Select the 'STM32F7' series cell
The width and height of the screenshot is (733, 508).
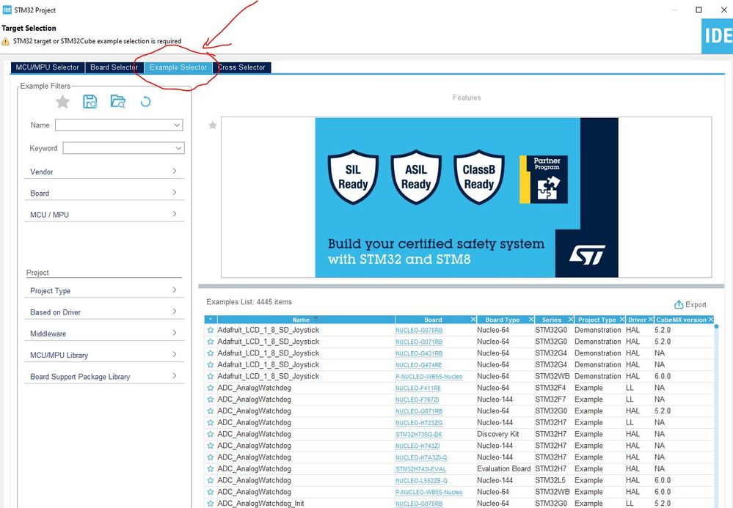click(550, 400)
